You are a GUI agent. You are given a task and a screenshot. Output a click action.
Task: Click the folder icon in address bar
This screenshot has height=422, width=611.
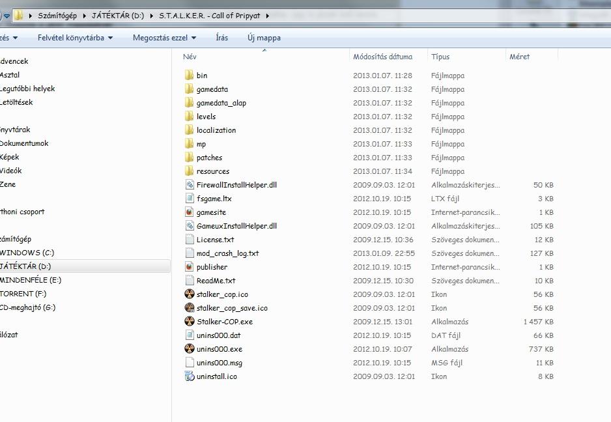click(x=18, y=16)
